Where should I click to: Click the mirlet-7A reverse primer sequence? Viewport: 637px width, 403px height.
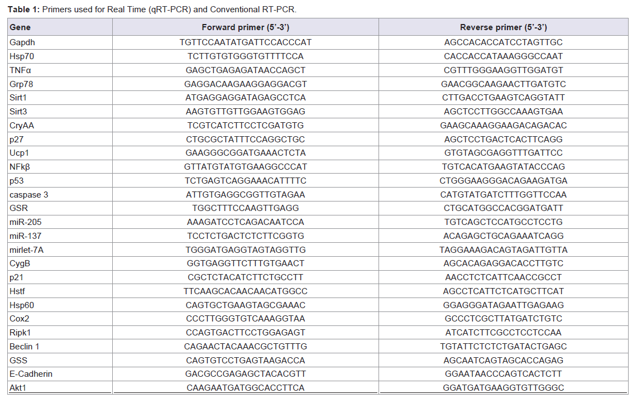[503, 250]
